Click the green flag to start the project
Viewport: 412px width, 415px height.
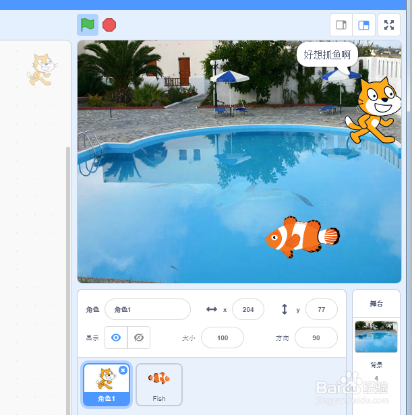pyautogui.click(x=88, y=25)
